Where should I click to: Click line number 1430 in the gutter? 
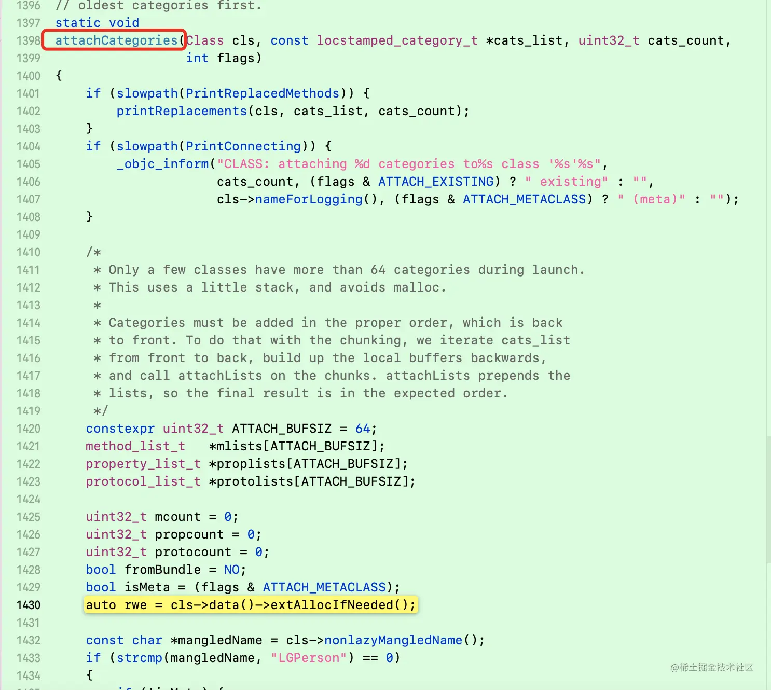(x=29, y=605)
